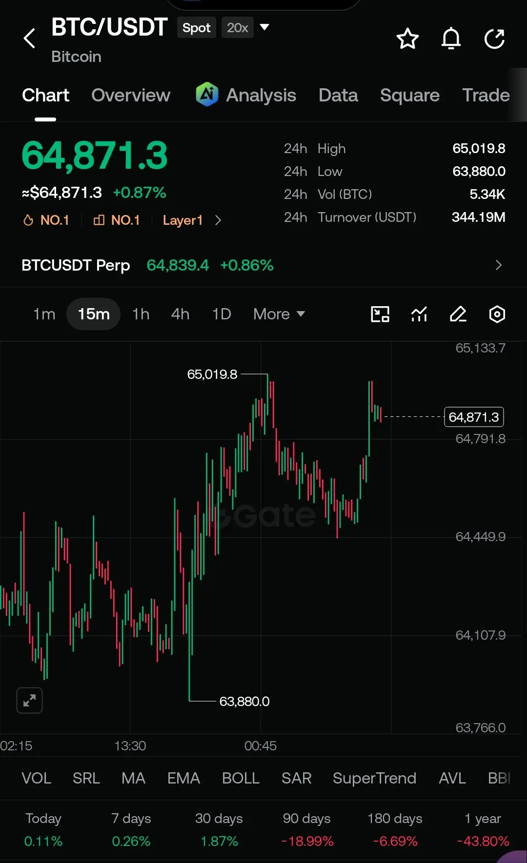This screenshot has height=863, width=527.
Task: Expand chart to fullscreen icon
Action: [x=29, y=701]
